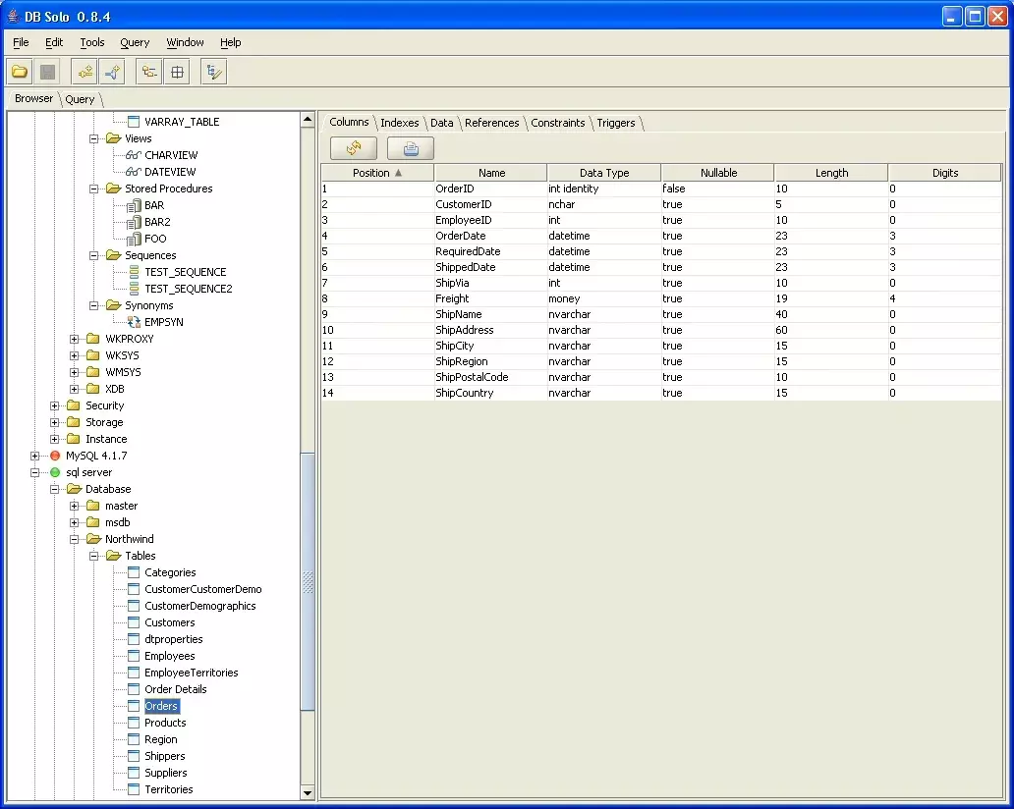The height and width of the screenshot is (809, 1014).
Task: Click the print button in Columns panel
Action: click(411, 148)
